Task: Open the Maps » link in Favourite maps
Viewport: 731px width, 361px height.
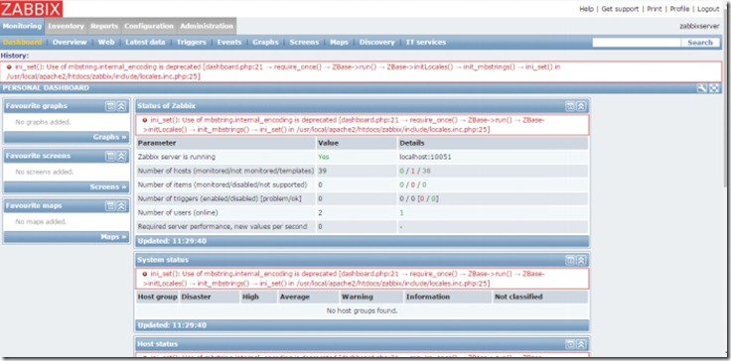Action: pyautogui.click(x=114, y=237)
